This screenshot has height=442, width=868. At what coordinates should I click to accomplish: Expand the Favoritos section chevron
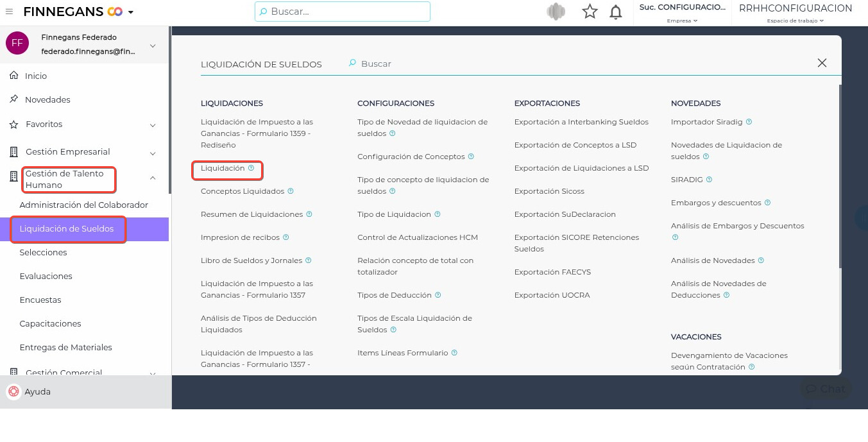153,125
